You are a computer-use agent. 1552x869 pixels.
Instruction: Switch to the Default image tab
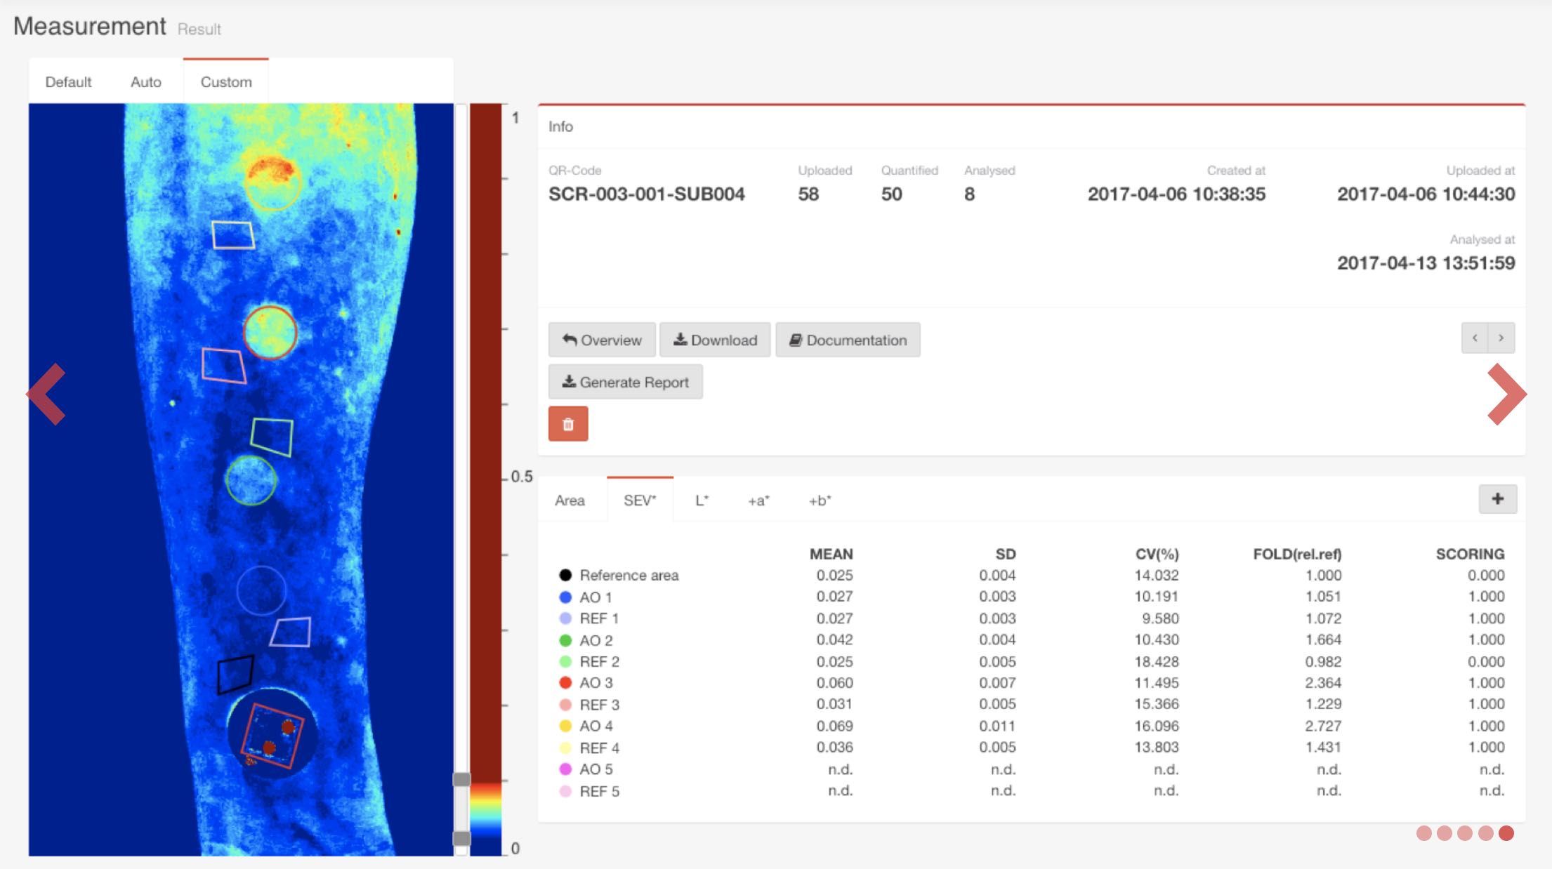68,81
